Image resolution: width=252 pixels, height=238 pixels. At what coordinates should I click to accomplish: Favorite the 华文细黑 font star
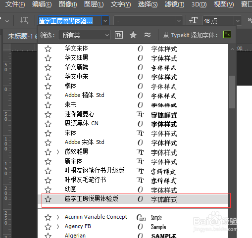pos(48,58)
